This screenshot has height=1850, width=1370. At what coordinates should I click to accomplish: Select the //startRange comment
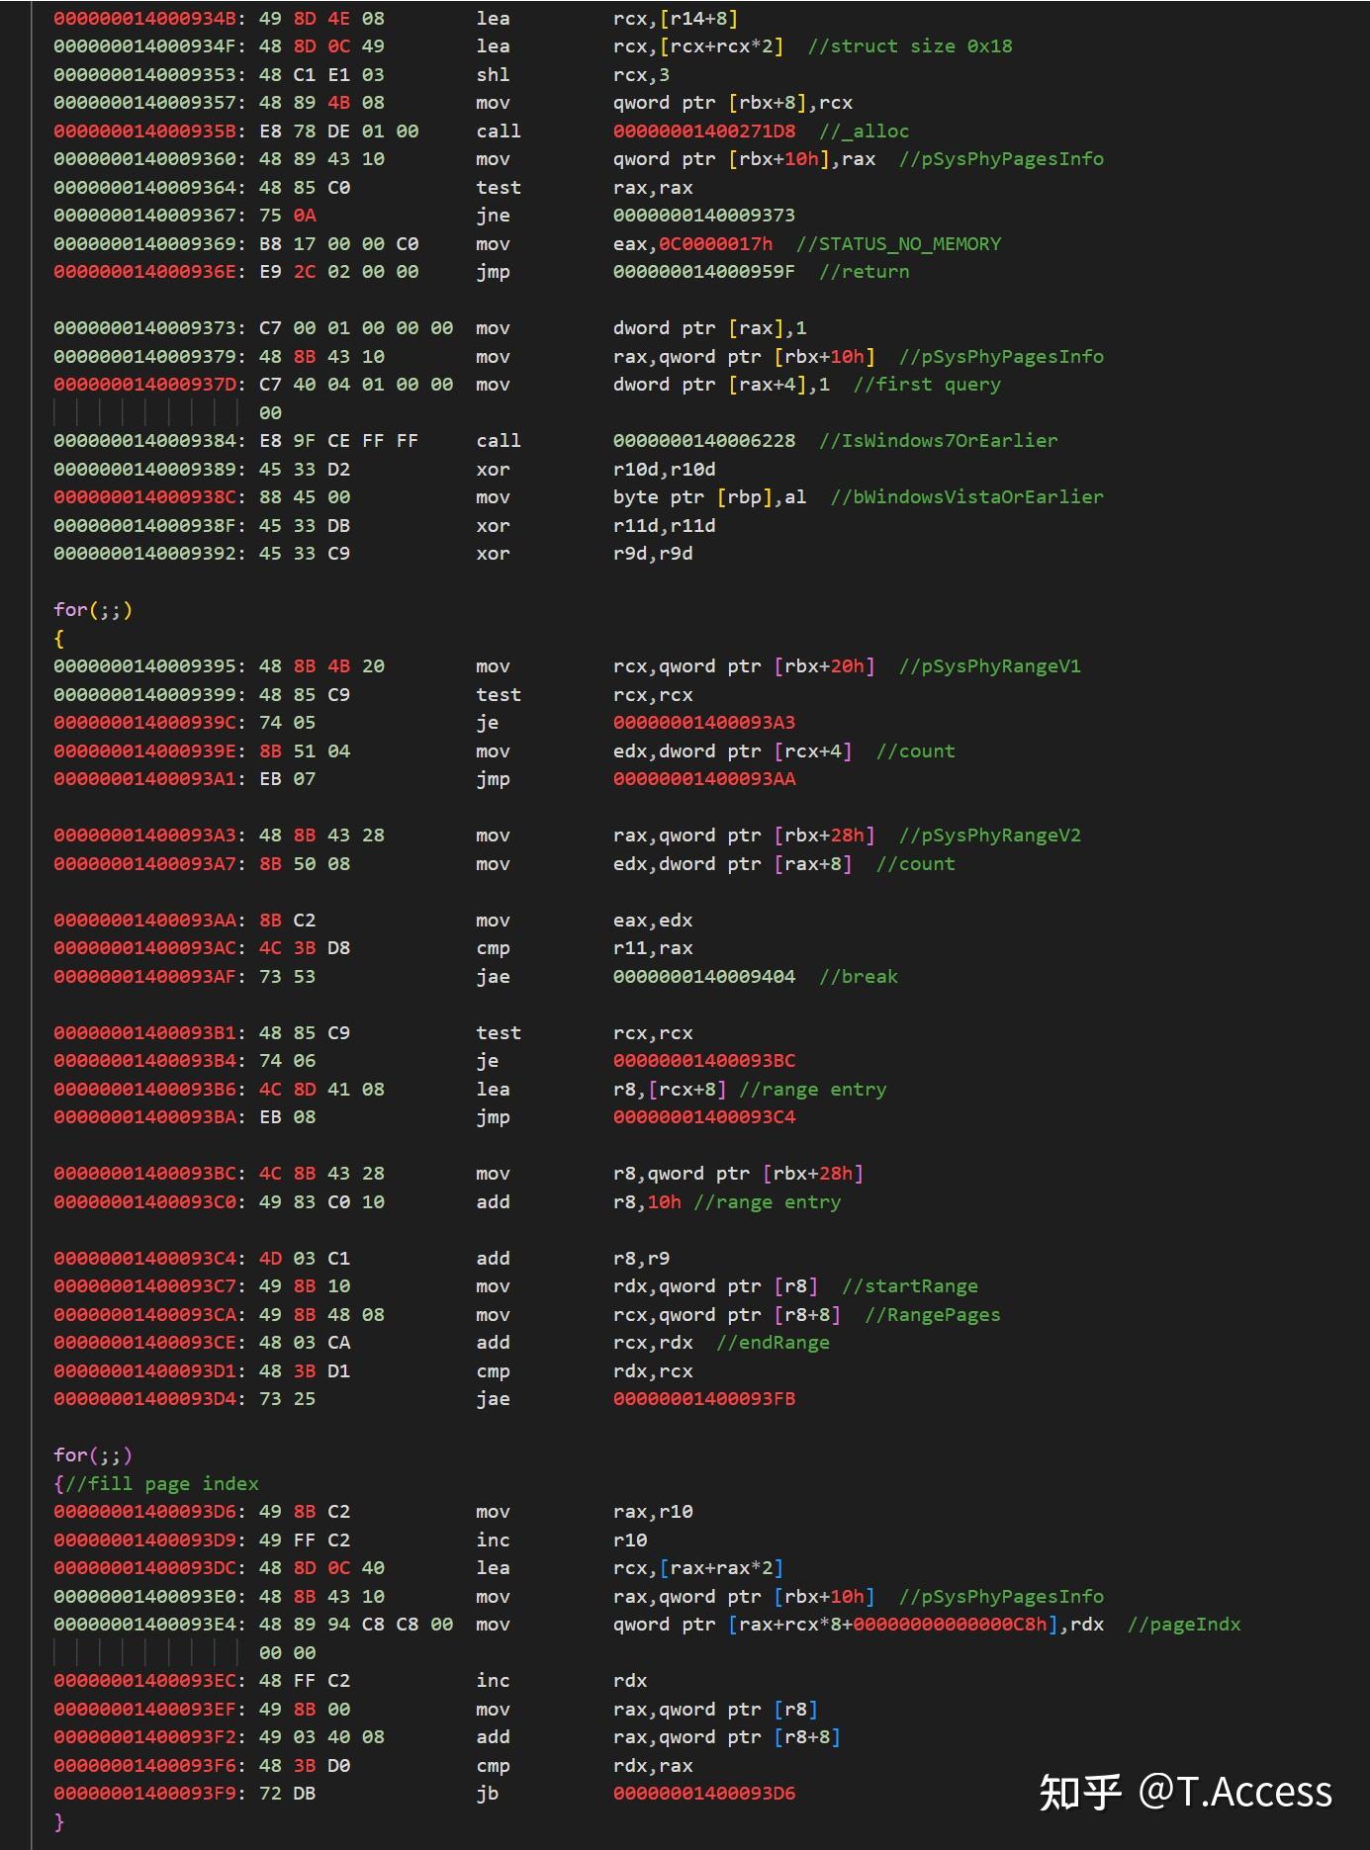point(909,1286)
